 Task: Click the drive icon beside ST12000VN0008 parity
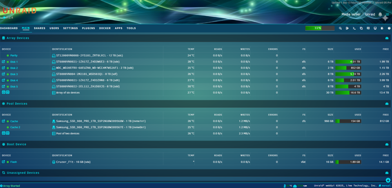tap(53, 56)
